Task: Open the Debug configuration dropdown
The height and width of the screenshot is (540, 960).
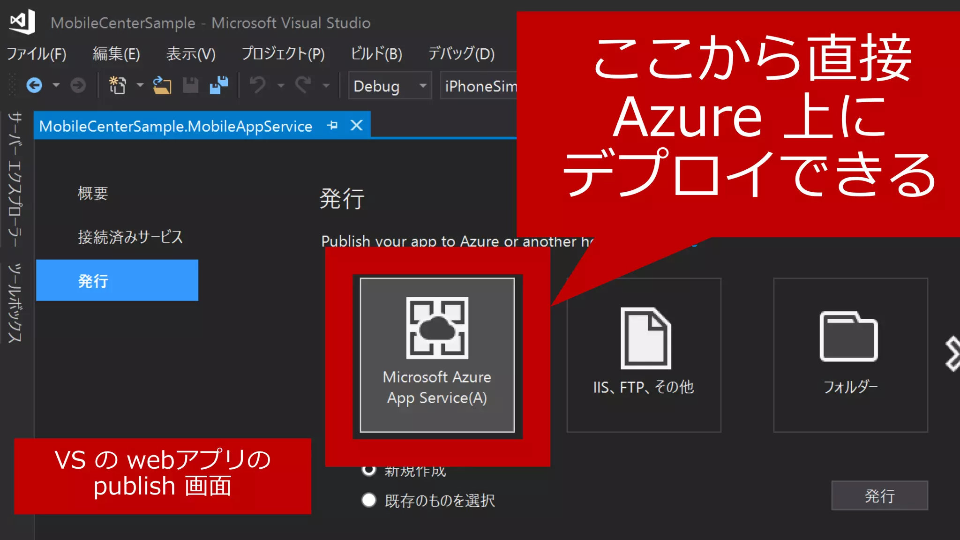Action: click(390, 86)
